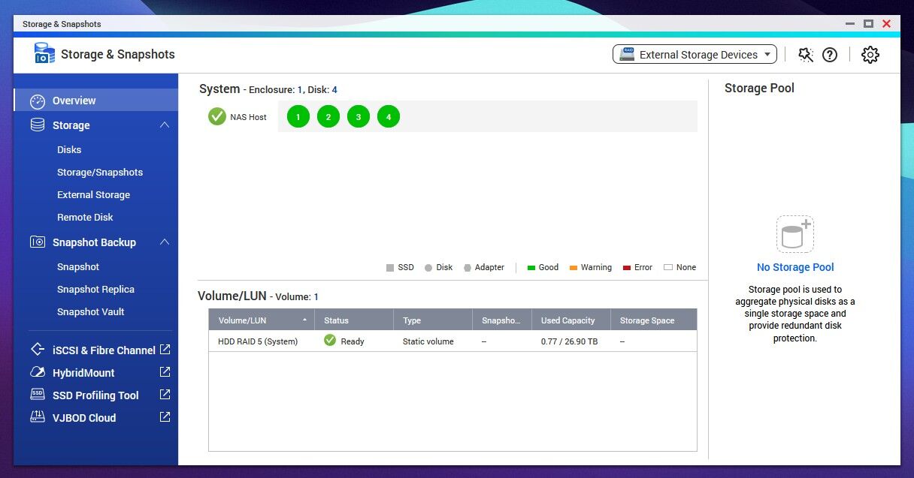The height and width of the screenshot is (478, 914).
Task: Click the No Storage Pool icon
Action: pos(795,234)
